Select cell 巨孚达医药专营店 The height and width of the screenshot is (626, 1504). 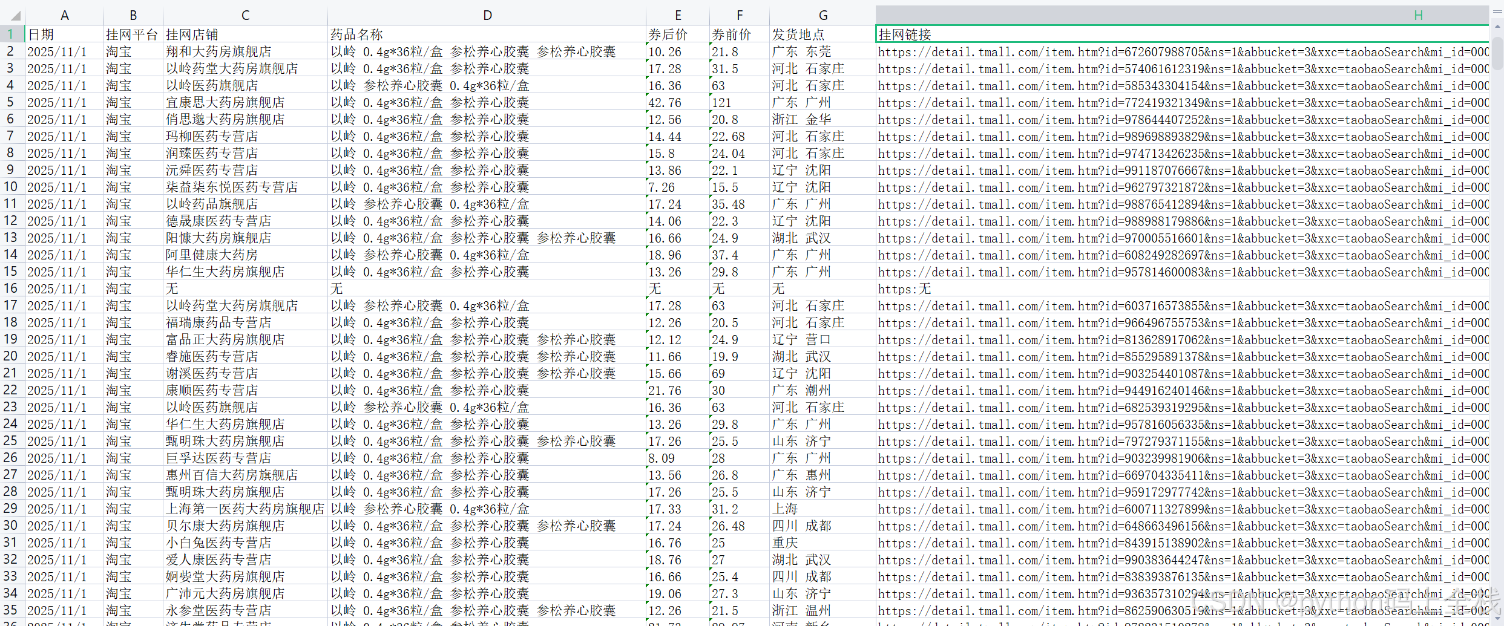pos(245,458)
